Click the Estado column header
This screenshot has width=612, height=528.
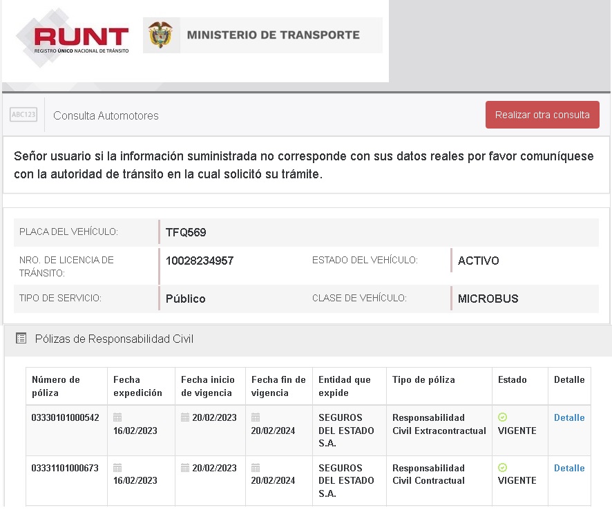click(513, 380)
